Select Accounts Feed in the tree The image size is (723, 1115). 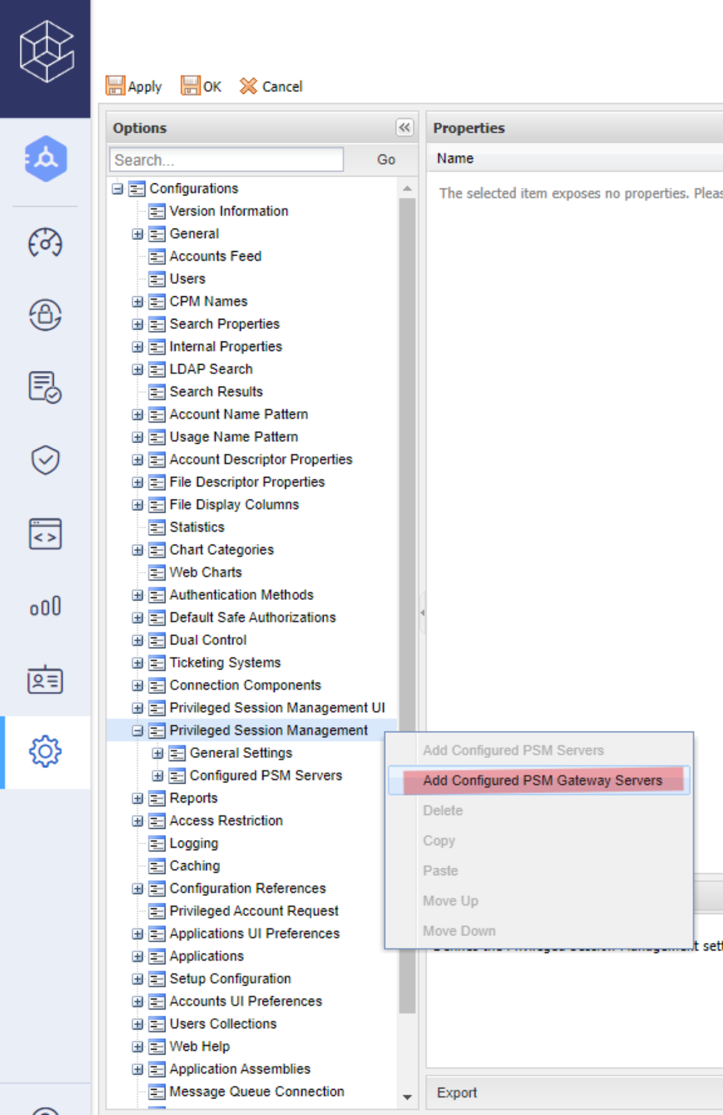click(x=215, y=256)
